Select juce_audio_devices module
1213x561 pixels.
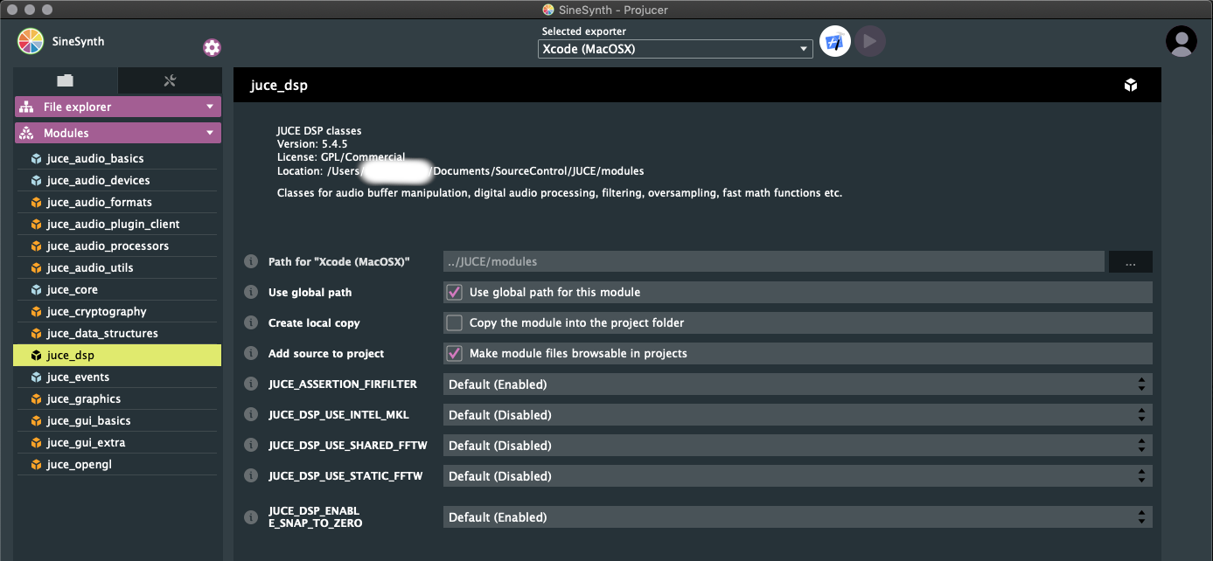pyautogui.click(x=117, y=180)
